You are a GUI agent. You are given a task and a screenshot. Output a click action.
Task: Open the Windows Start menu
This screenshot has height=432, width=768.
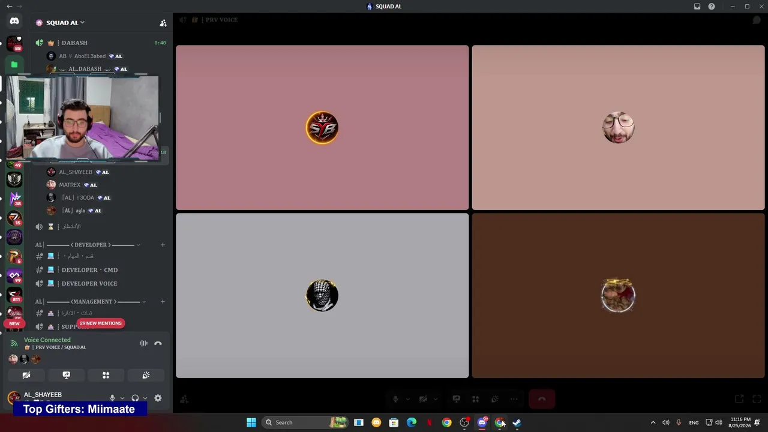coord(251,422)
